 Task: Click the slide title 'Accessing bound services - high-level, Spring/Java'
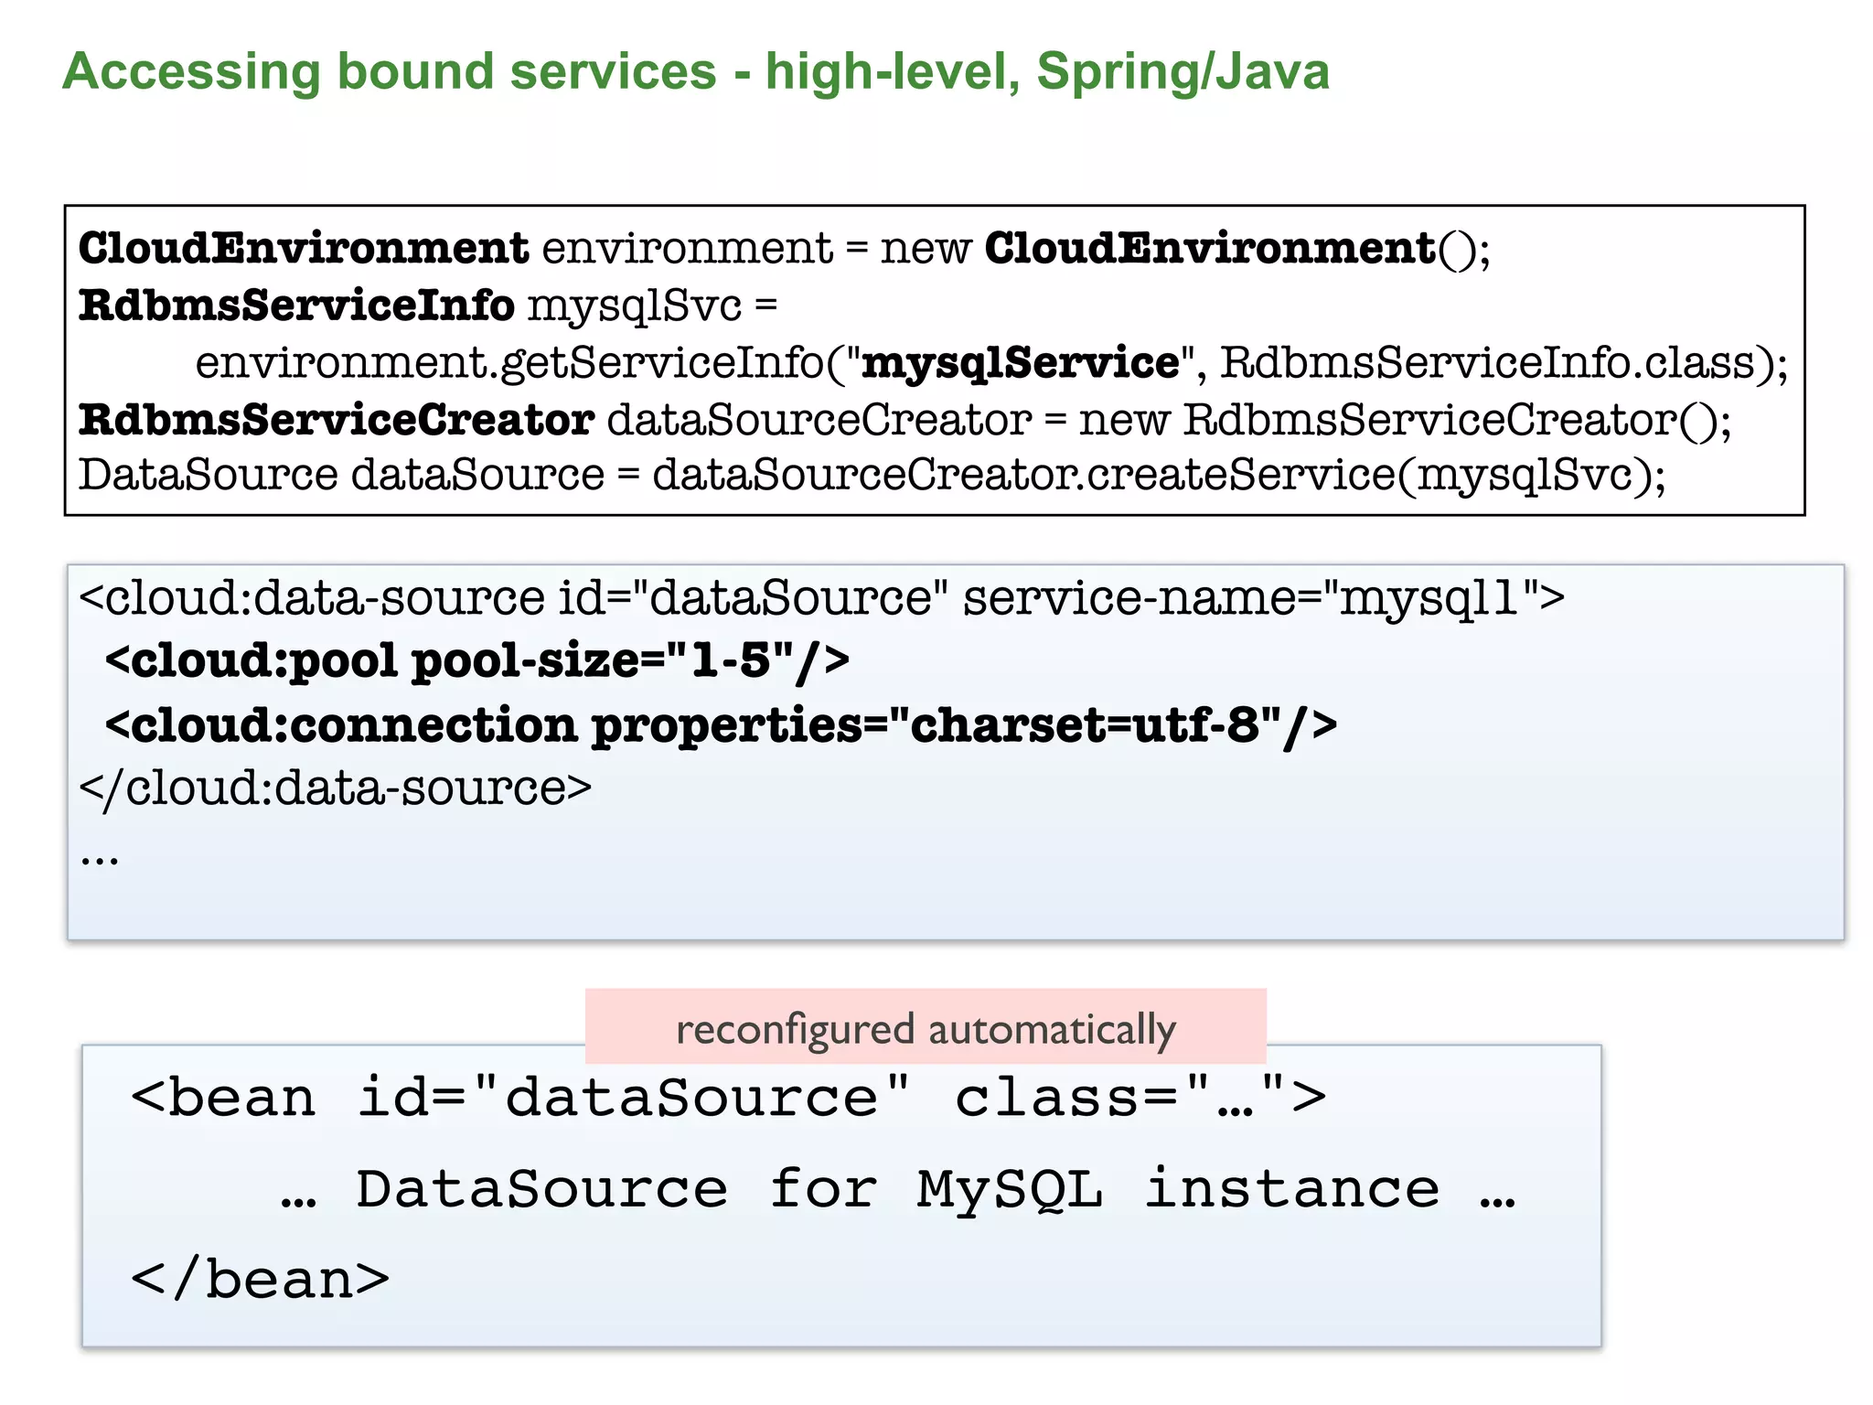[x=695, y=72]
